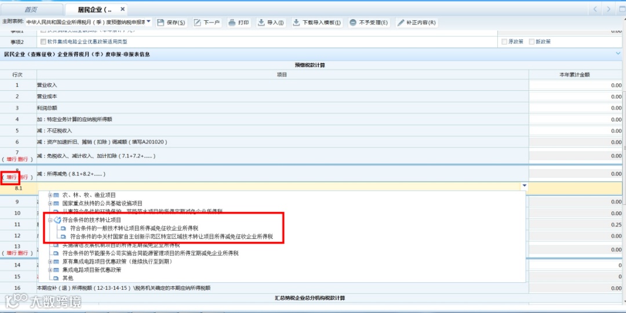Select 农、林、牧、渔业项目 tree item

pyautogui.click(x=89, y=195)
